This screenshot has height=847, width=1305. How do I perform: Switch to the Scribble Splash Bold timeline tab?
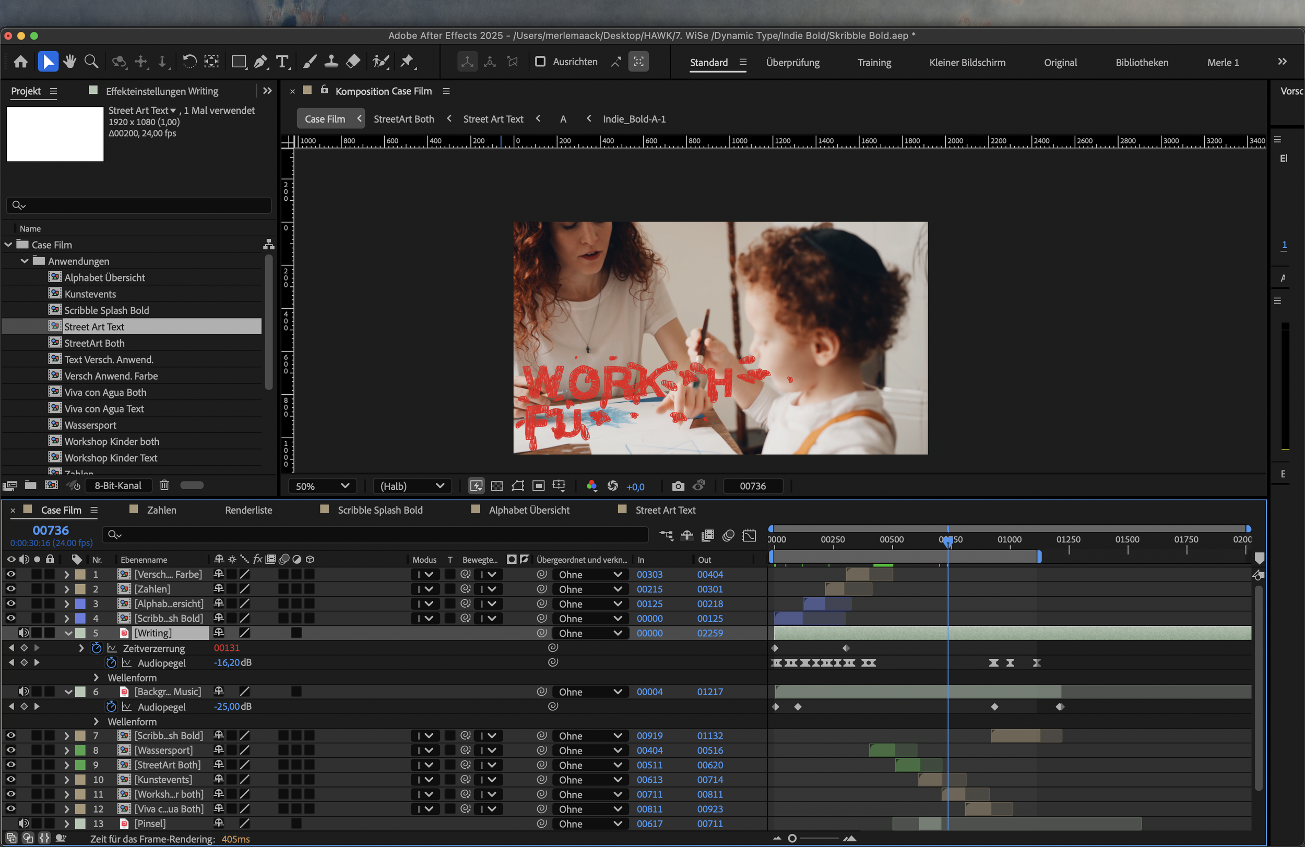pos(379,510)
